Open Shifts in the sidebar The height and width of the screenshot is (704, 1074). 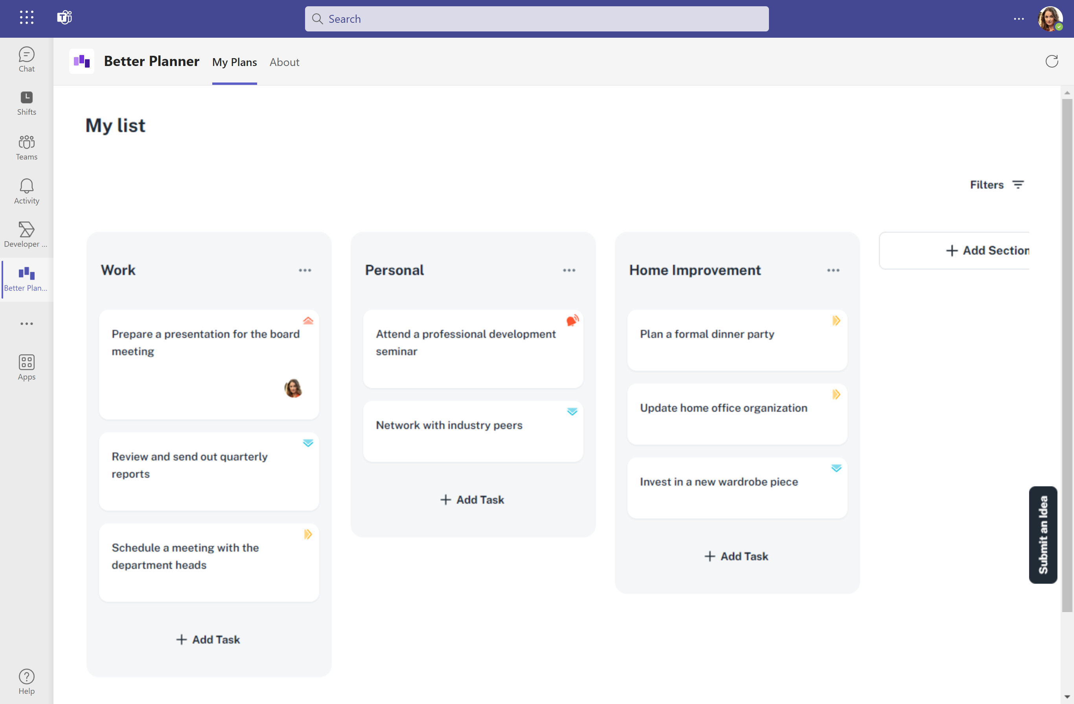[x=27, y=103]
